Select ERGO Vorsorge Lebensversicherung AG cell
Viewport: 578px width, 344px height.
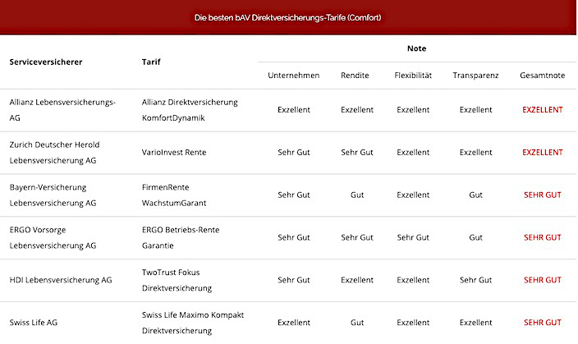coord(53,238)
